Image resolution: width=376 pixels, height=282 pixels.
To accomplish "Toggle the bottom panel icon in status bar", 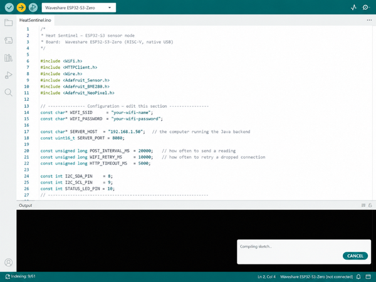I will click(x=368, y=277).
